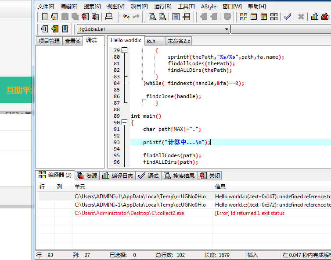
Task: Print the file using the printer icon
Action: [x=109, y=17]
